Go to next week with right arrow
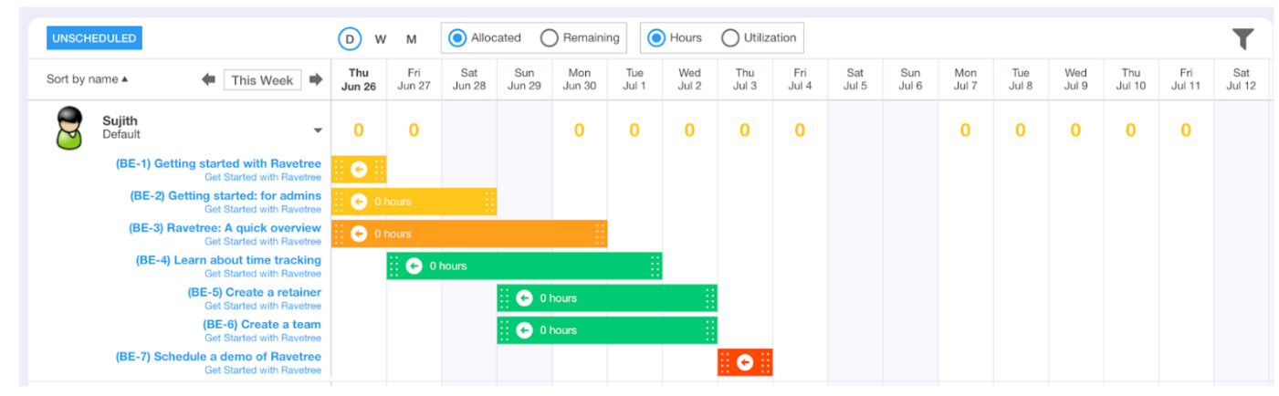The image size is (1279, 396). pyautogui.click(x=316, y=79)
